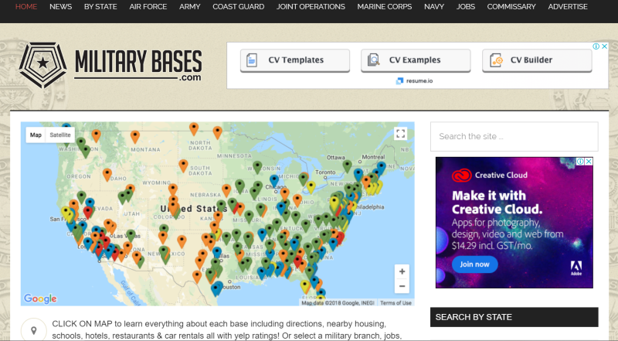Zoom in on the map with plus
618x341 pixels.
[x=402, y=271]
